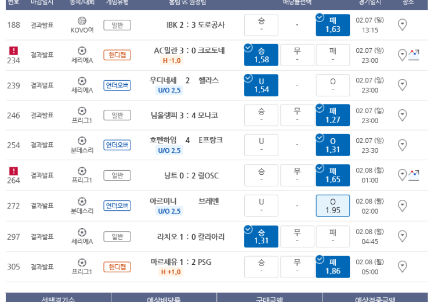Click the 언더오버 badge on row 239
This screenshot has height=302, width=431.
tap(117, 85)
